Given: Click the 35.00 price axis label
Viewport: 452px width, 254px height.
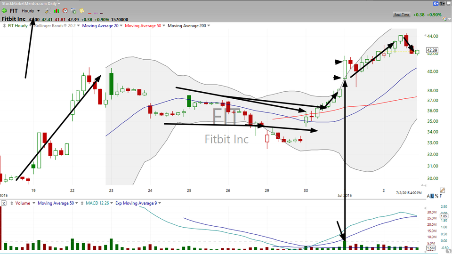Looking at the screenshot, I should [433, 121].
